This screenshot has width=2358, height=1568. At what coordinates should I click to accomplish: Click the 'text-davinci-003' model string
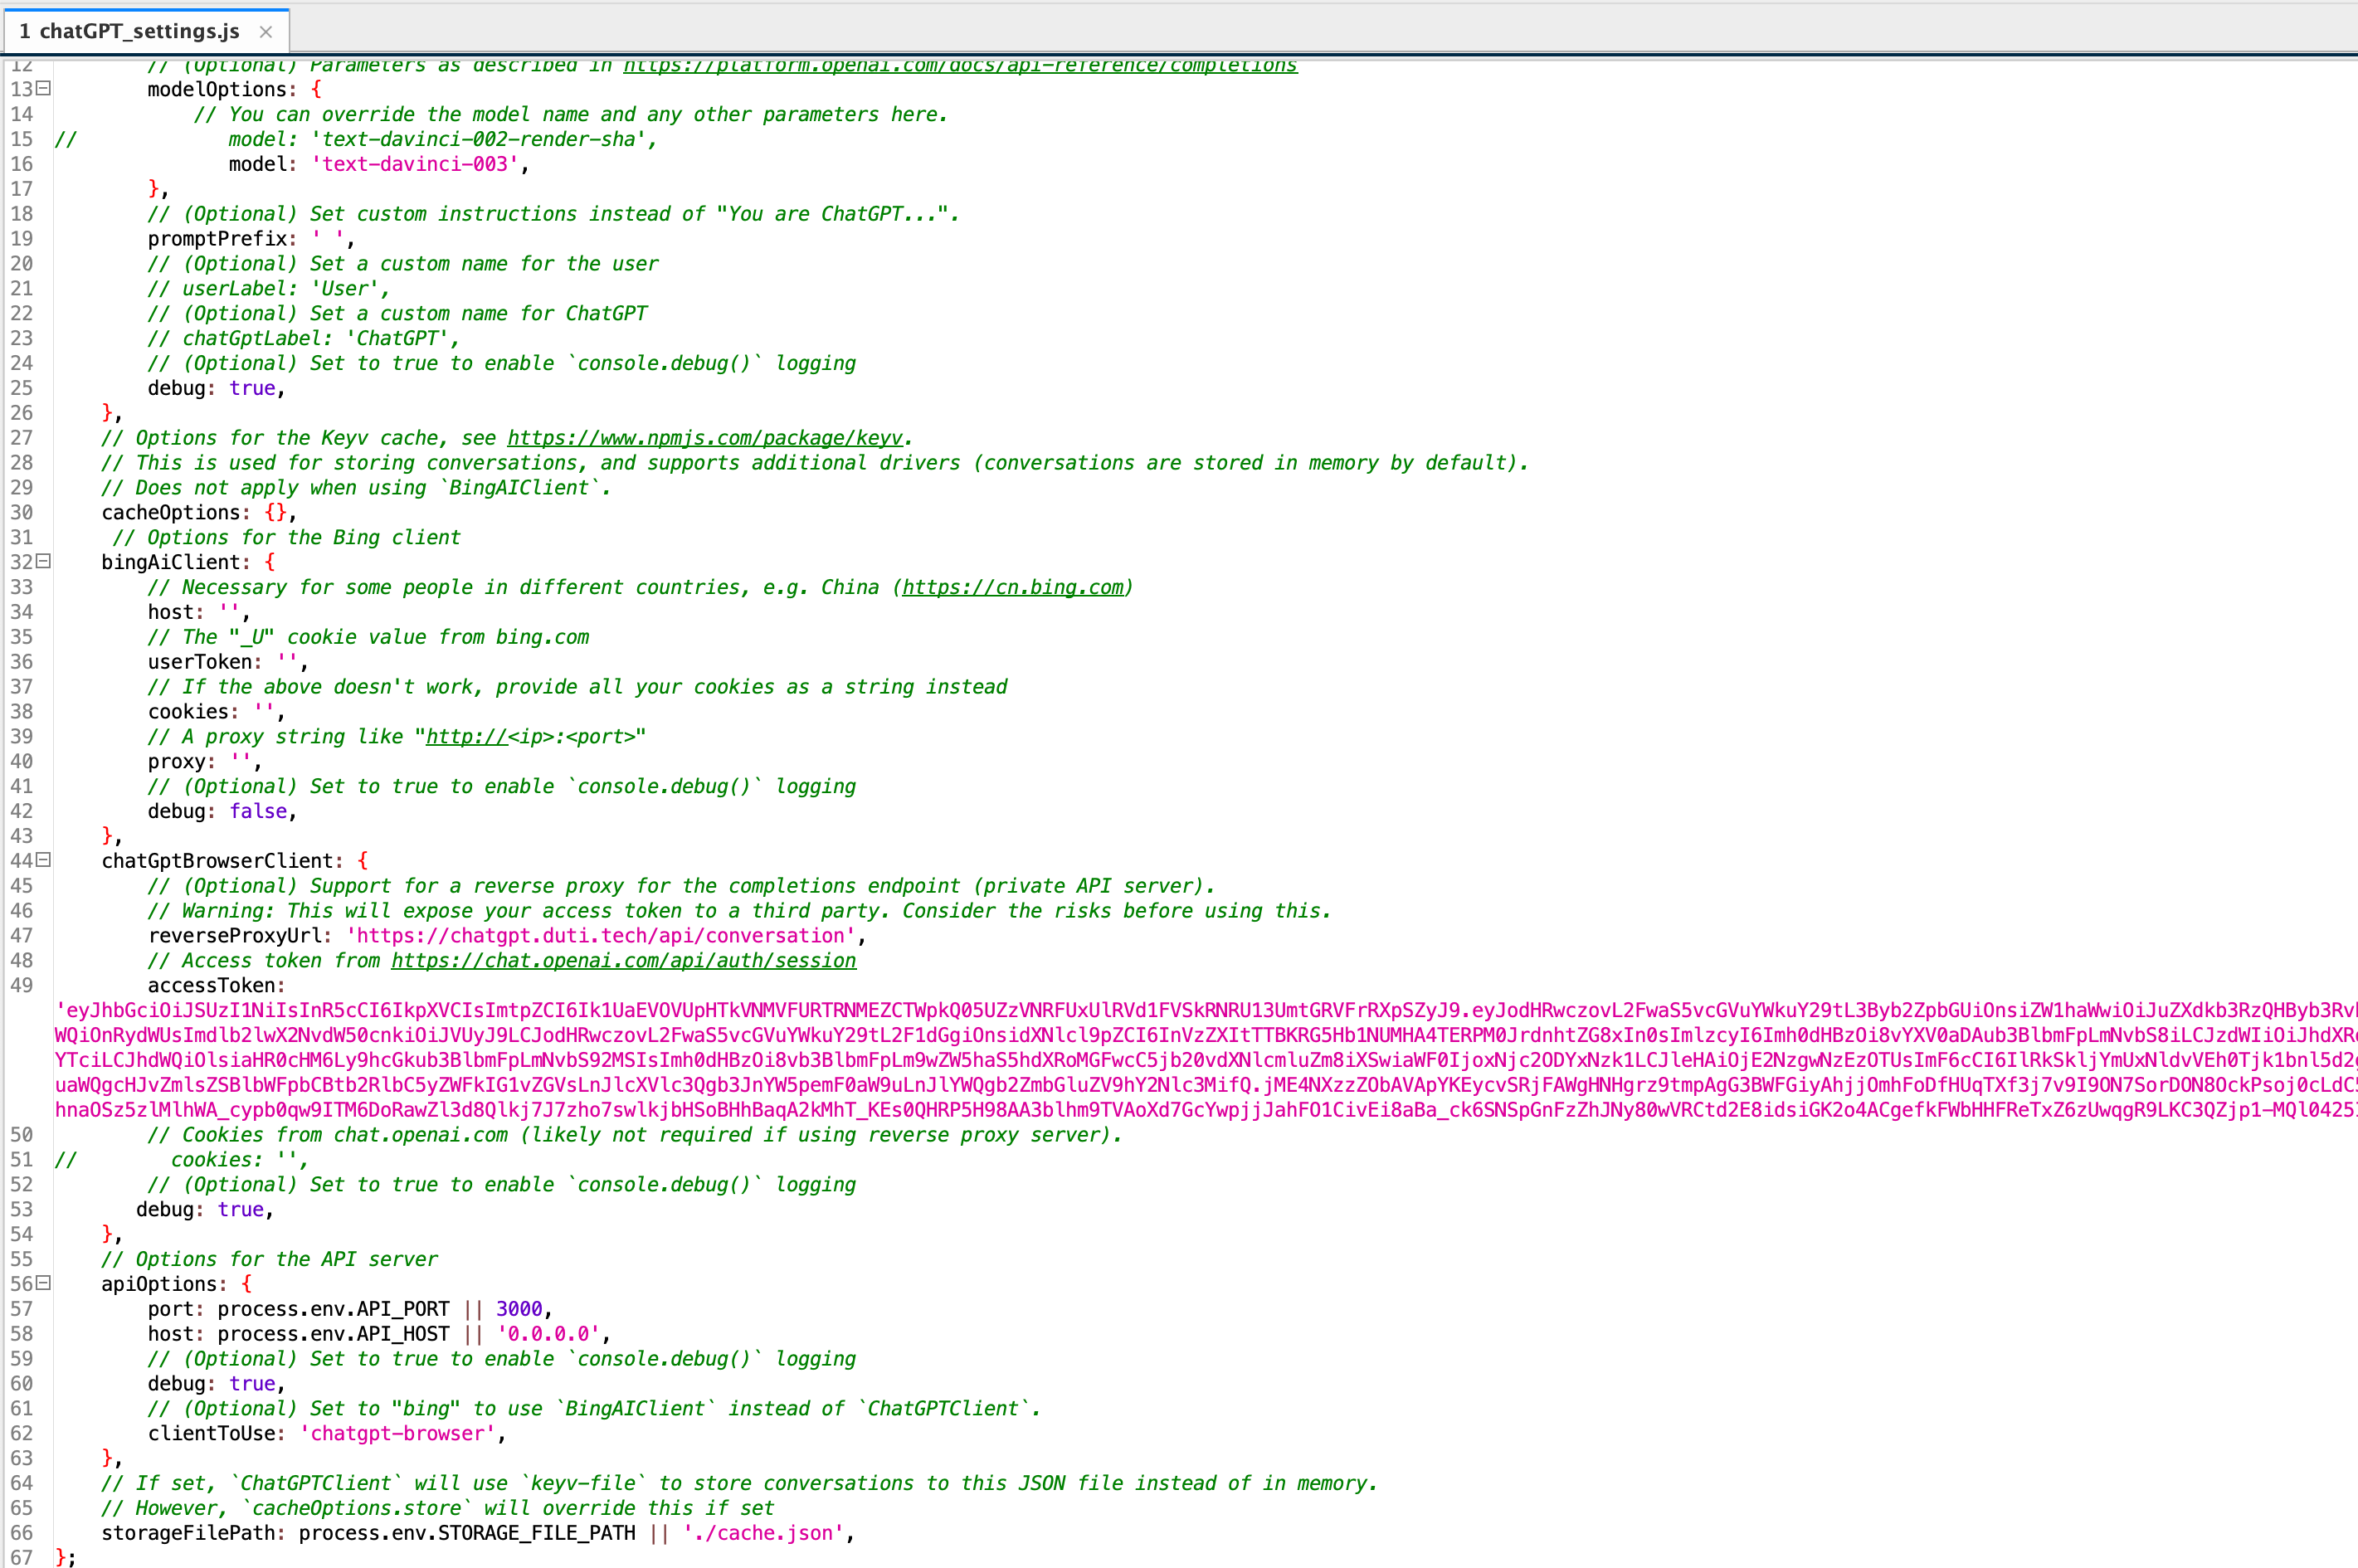pos(415,164)
